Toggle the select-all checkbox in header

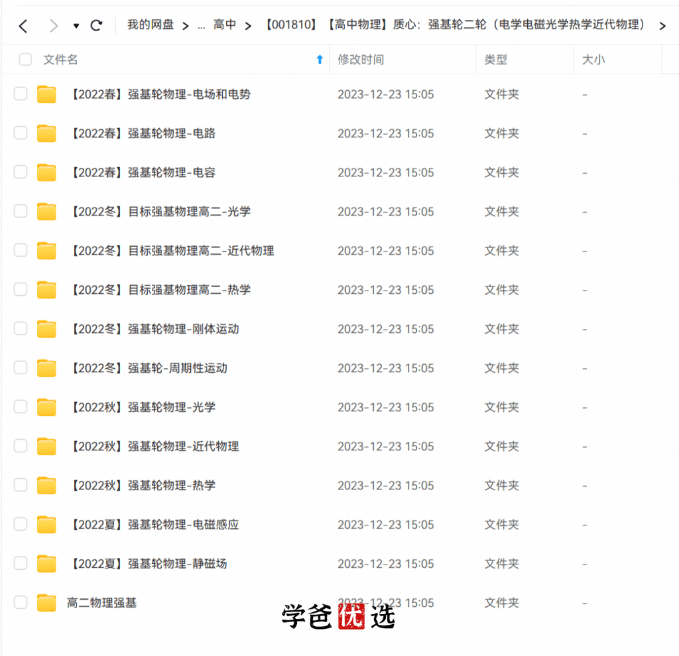tap(25, 59)
